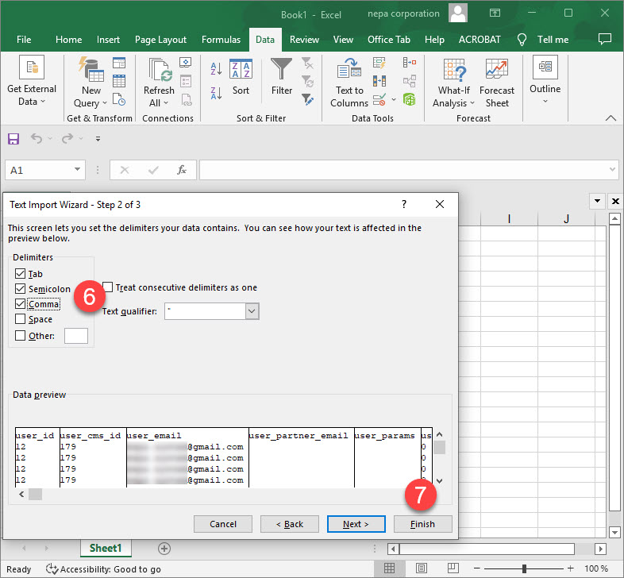Click the Forecast Sheet icon
This screenshot has height=578, width=624.
(497, 69)
